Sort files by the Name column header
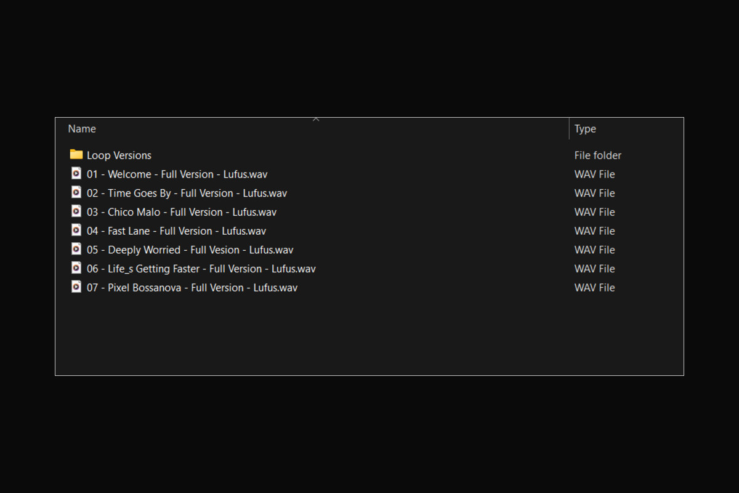 click(x=82, y=129)
